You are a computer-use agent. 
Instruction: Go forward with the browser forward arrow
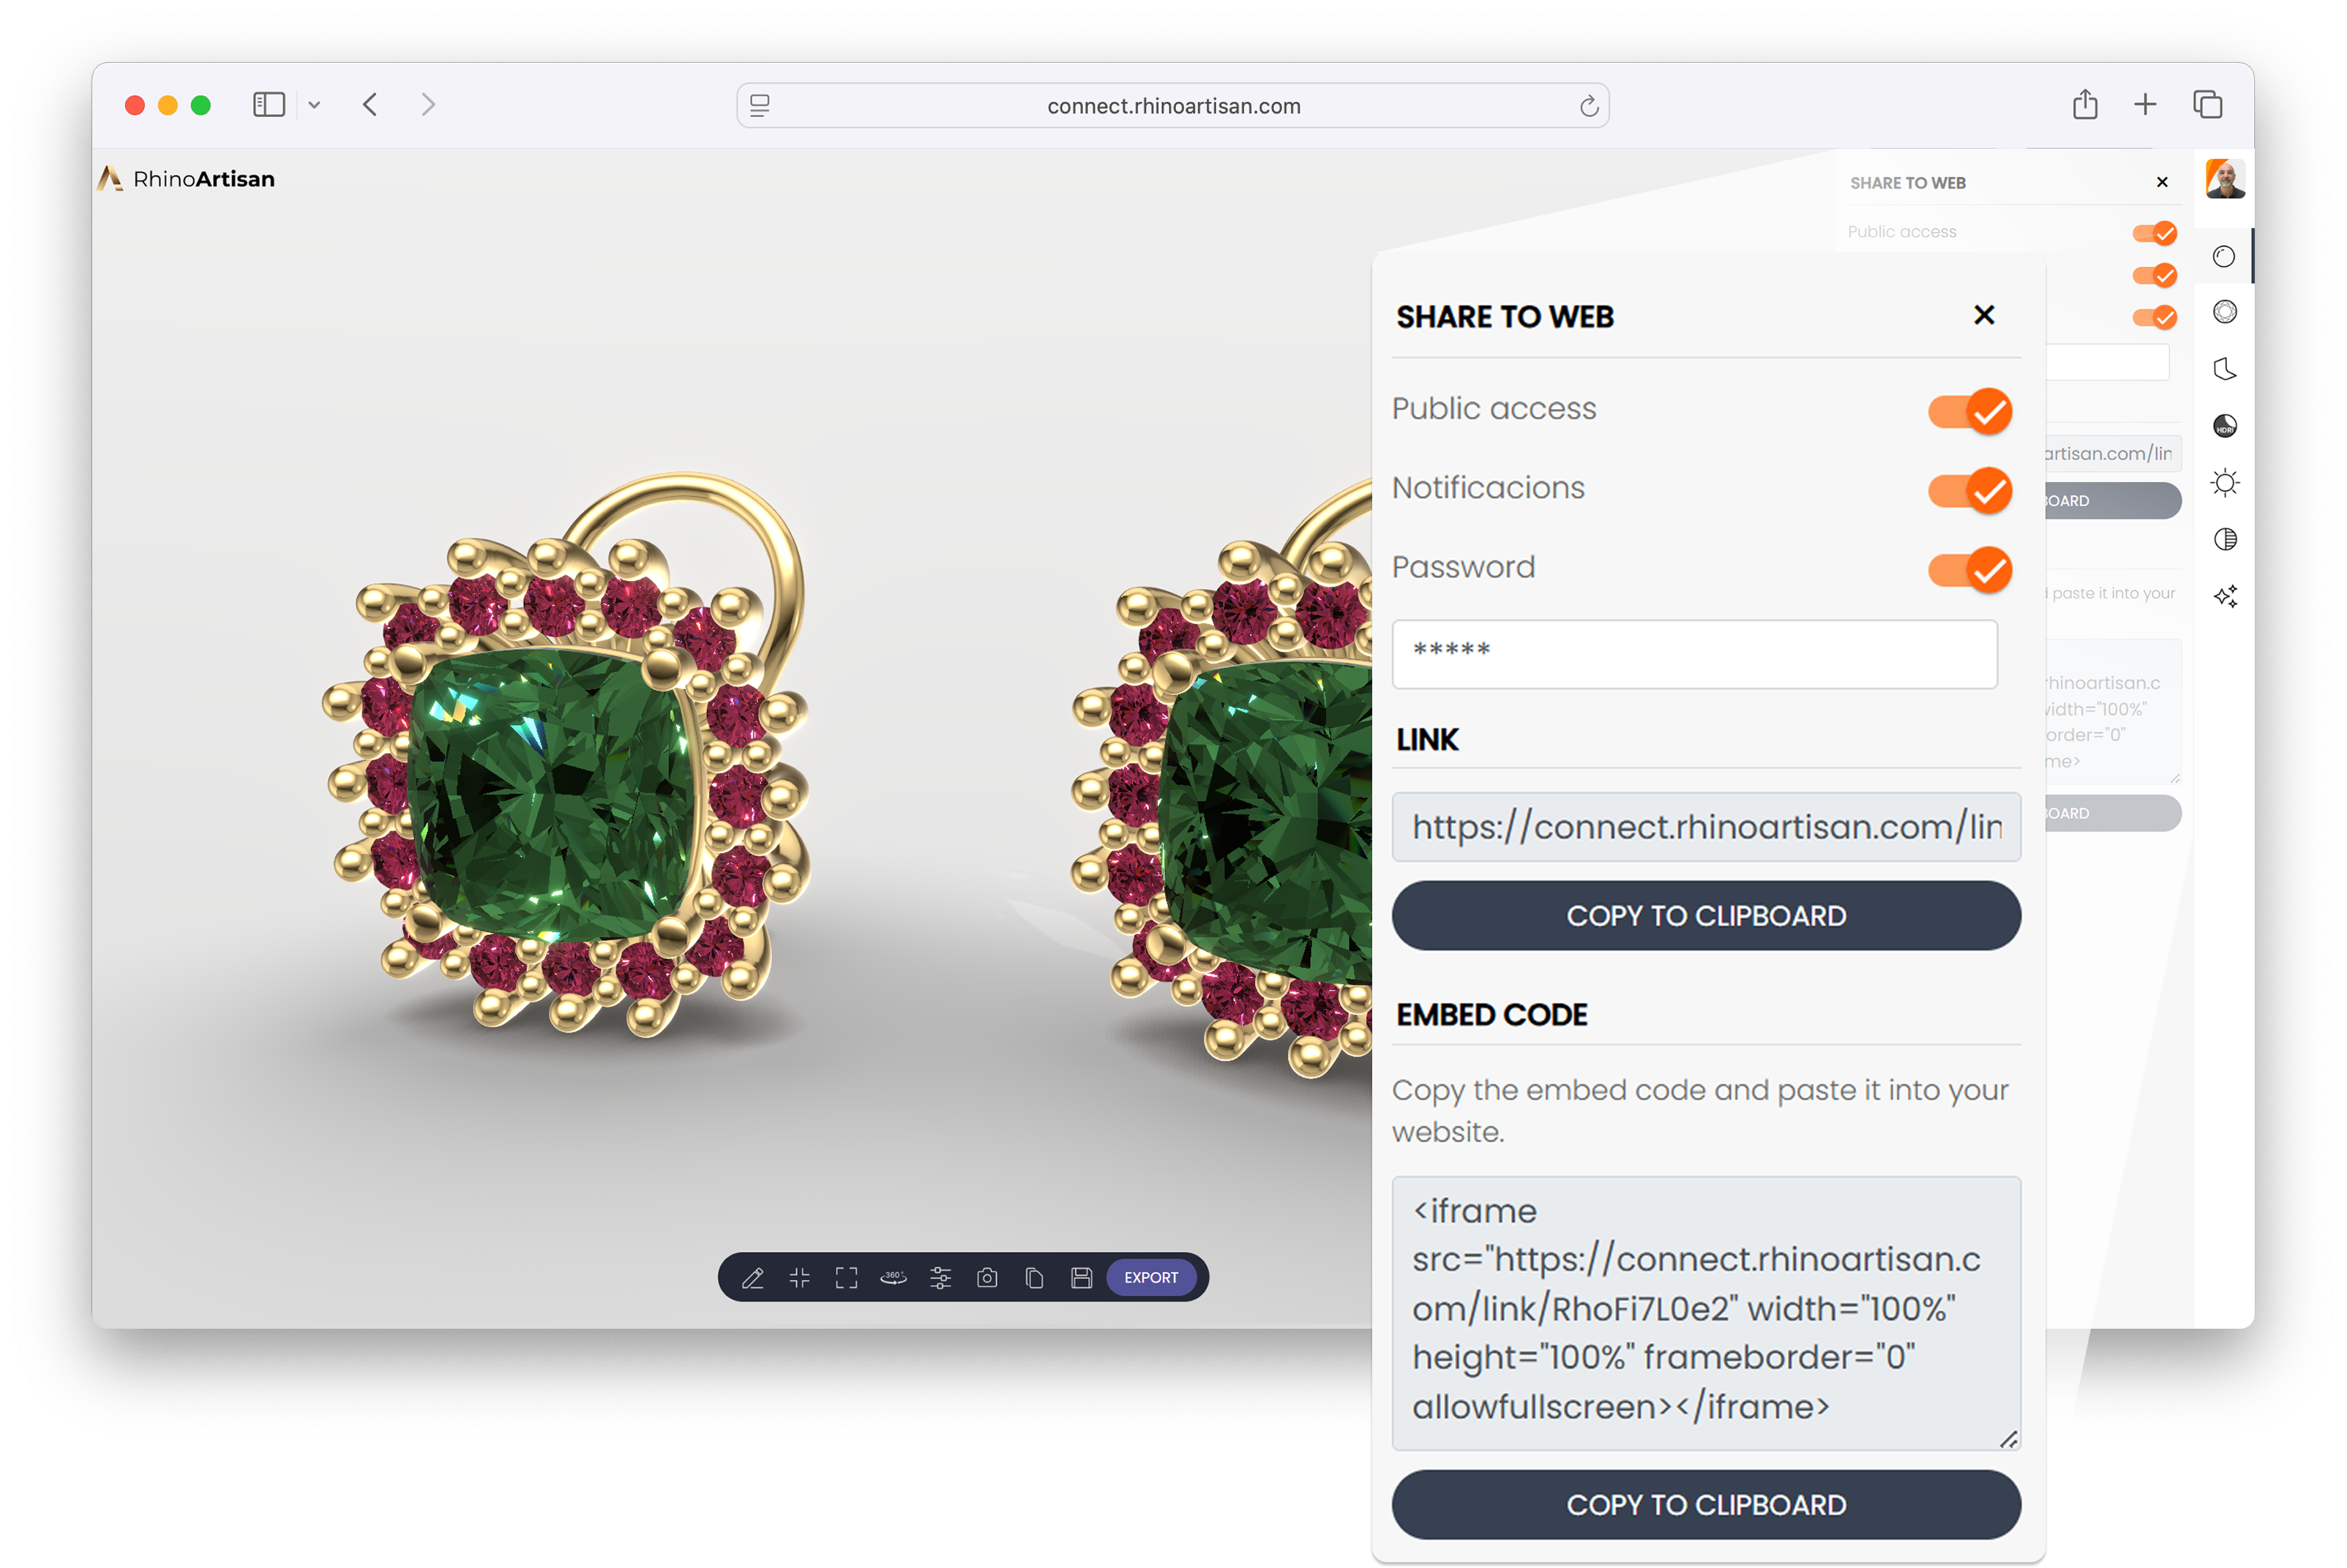(x=428, y=104)
